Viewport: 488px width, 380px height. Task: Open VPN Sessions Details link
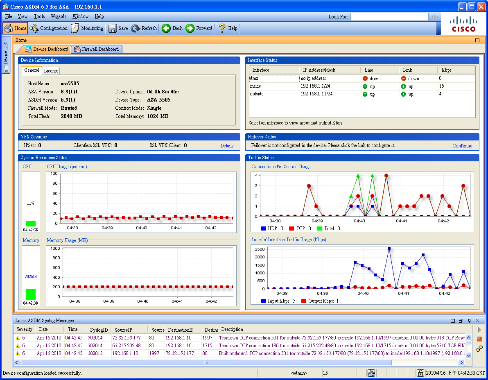[x=227, y=146]
